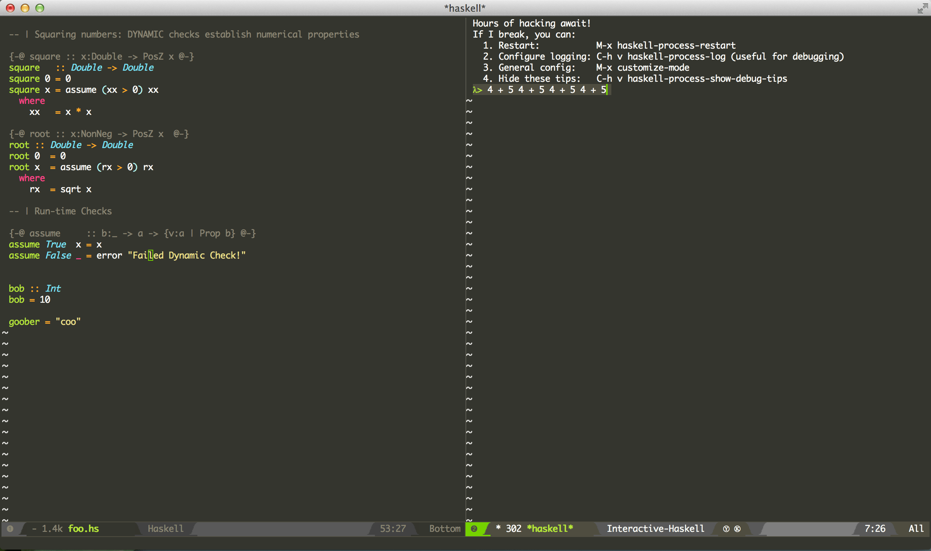Select the foo.hs buffer name in mode line
The height and width of the screenshot is (551, 931).
83,529
